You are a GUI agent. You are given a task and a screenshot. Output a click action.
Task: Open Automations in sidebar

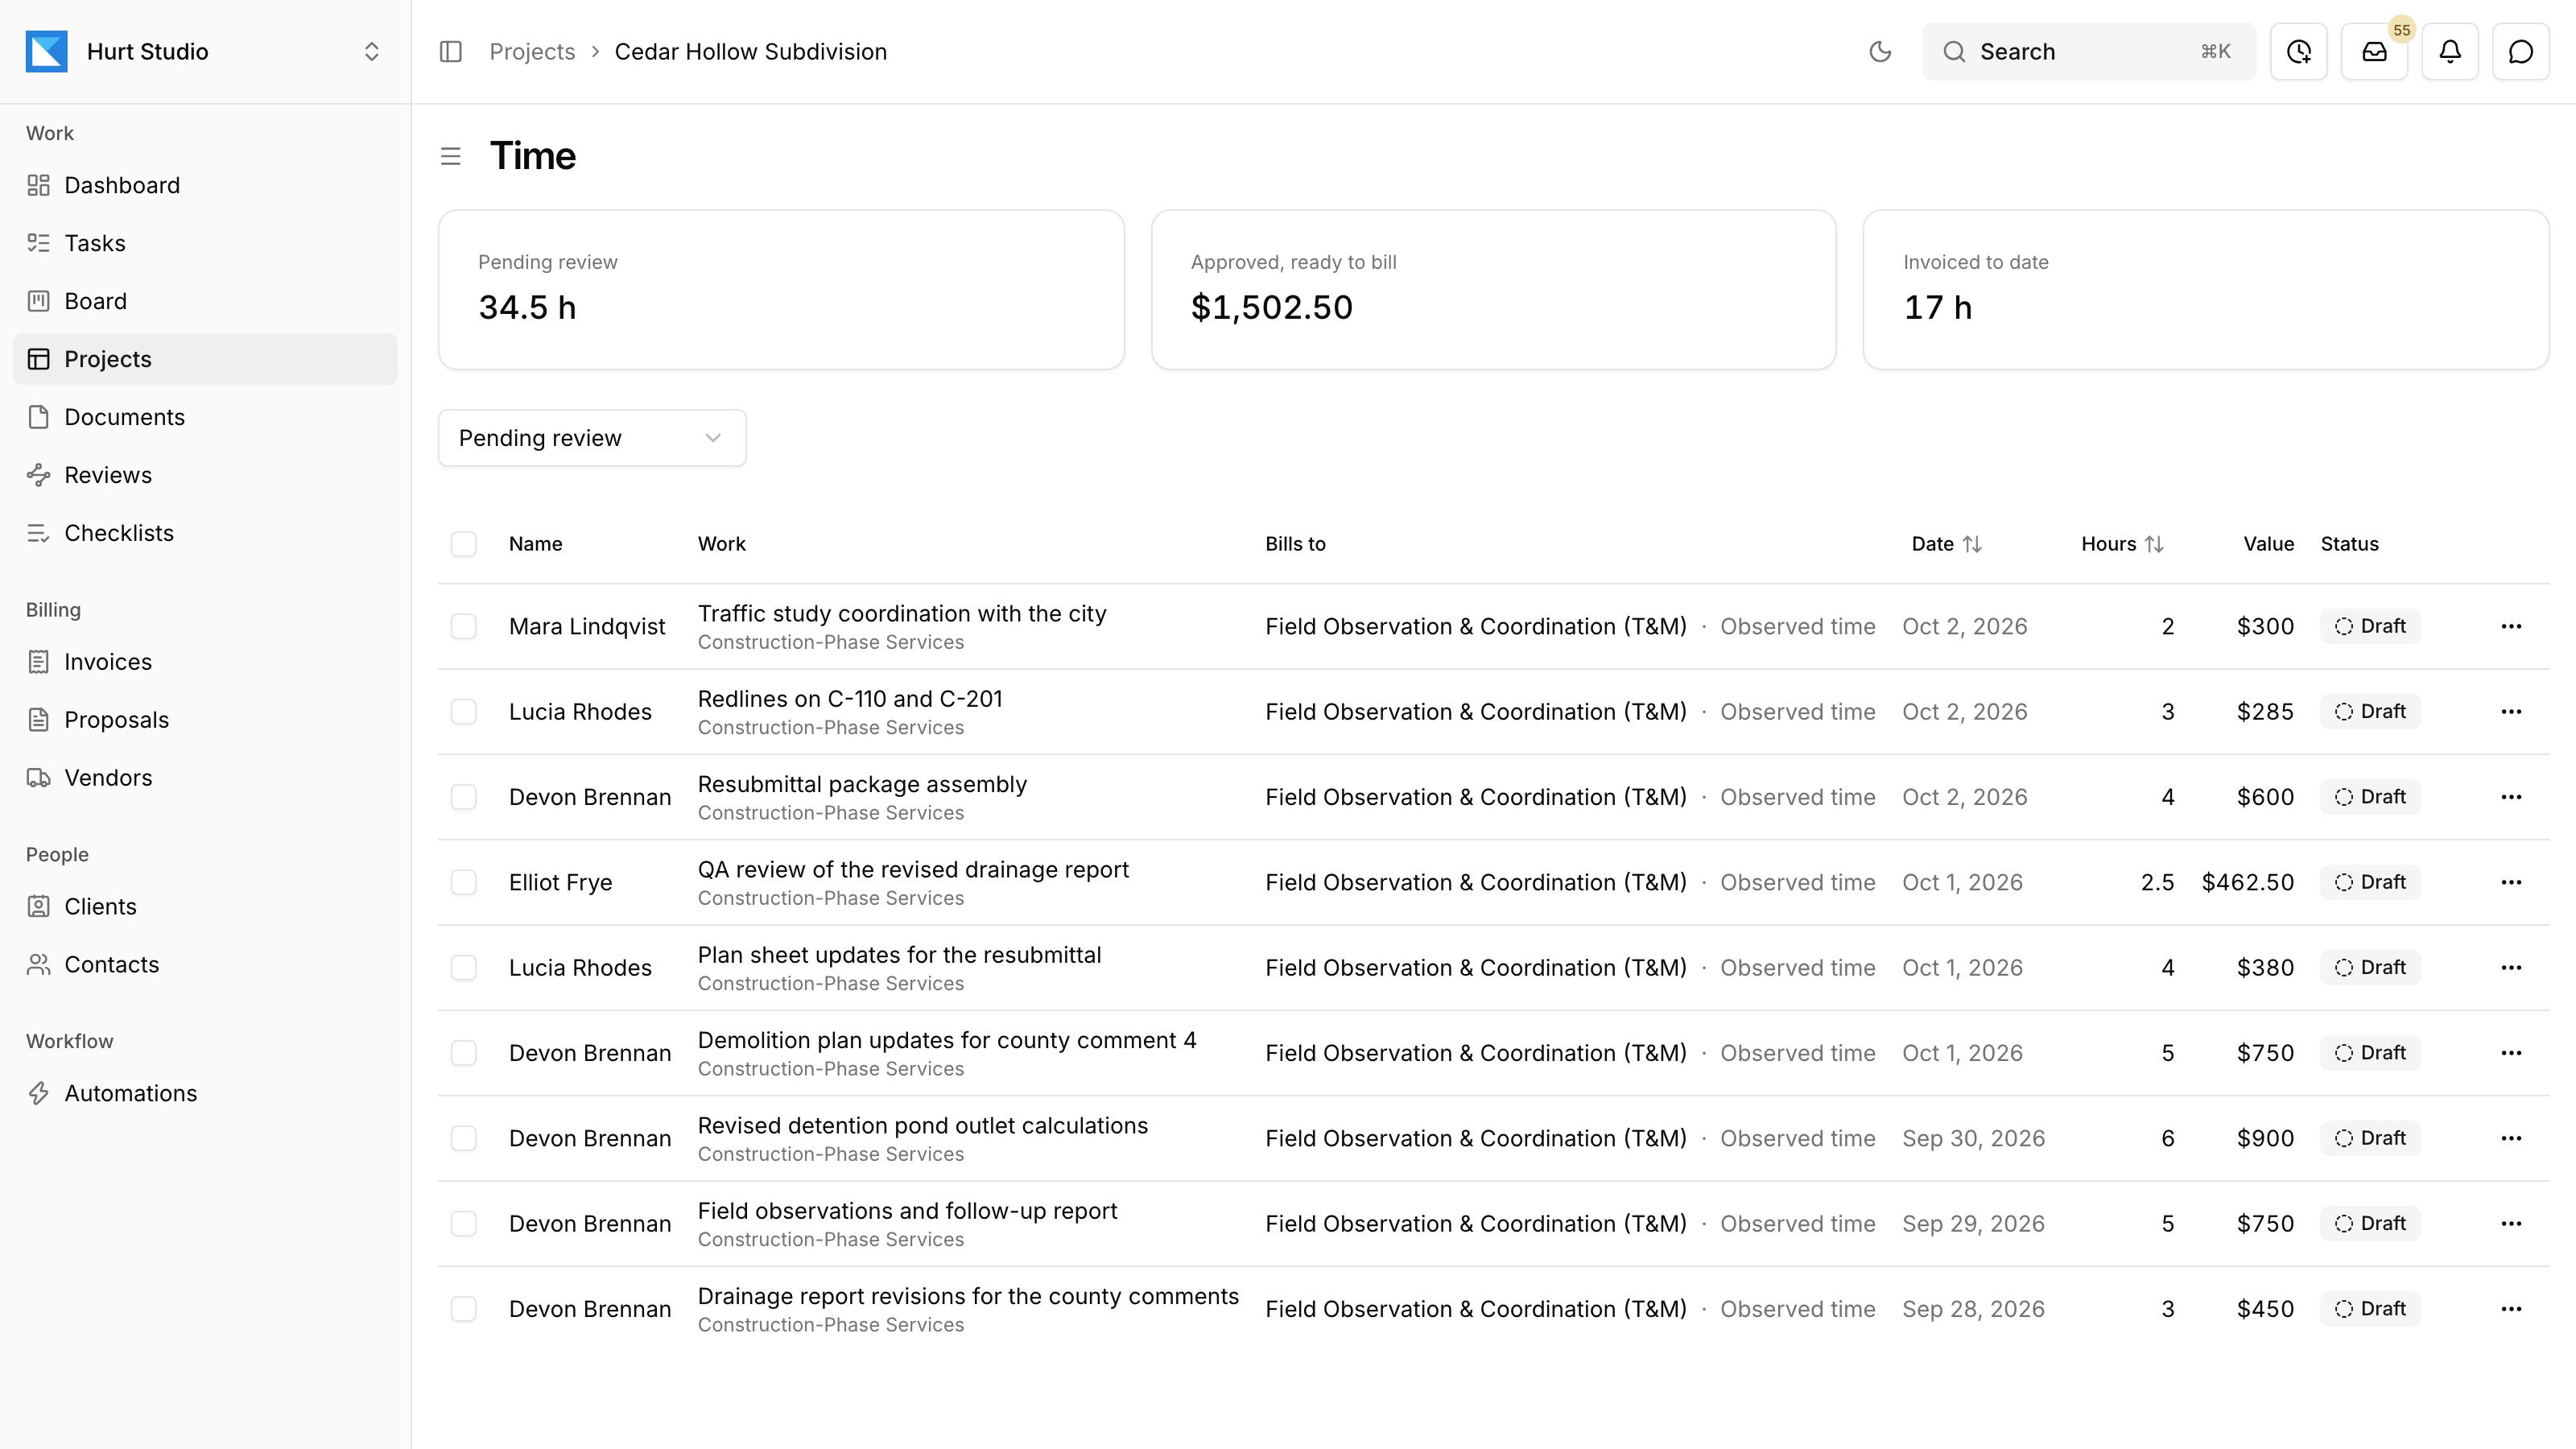click(x=205, y=1093)
